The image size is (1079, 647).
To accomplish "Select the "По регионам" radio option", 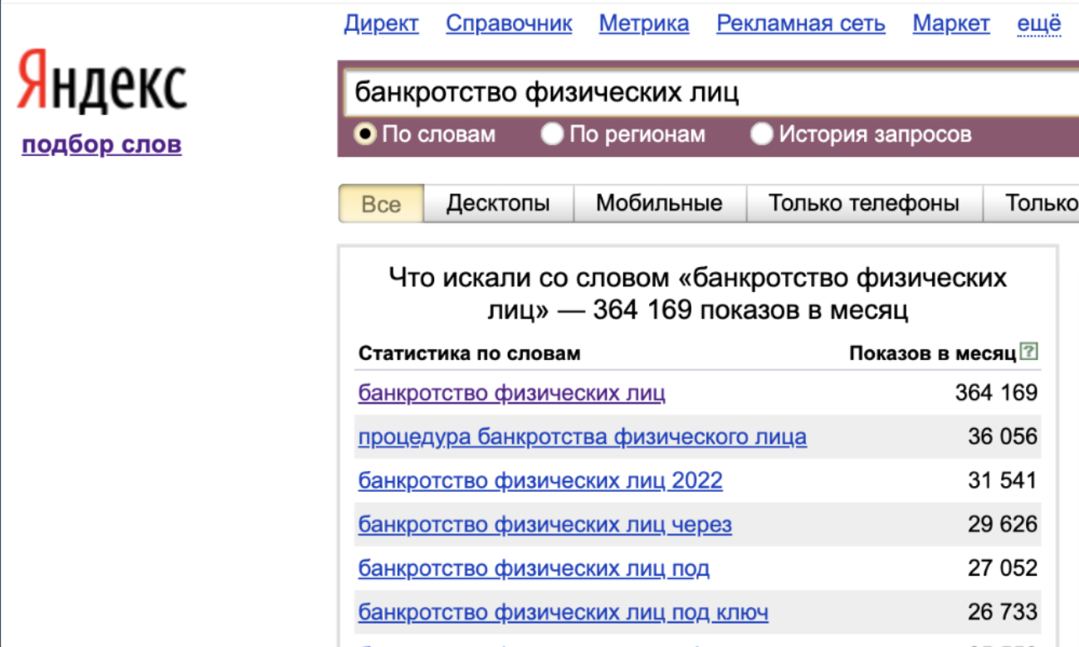I will click(x=552, y=134).
